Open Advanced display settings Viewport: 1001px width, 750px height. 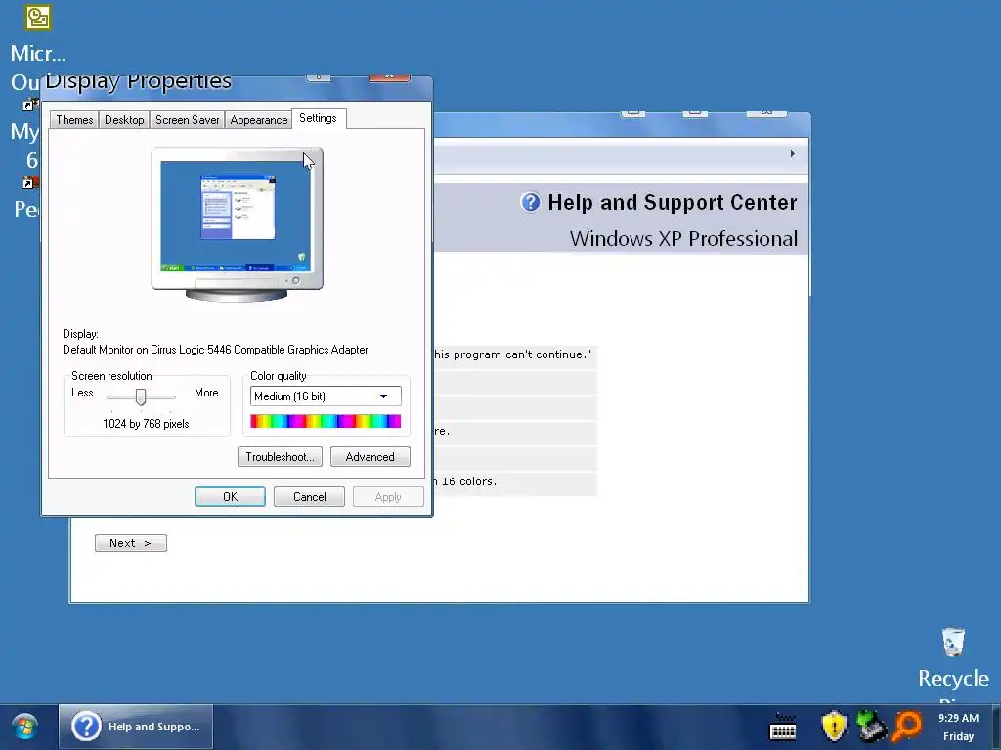[370, 457]
